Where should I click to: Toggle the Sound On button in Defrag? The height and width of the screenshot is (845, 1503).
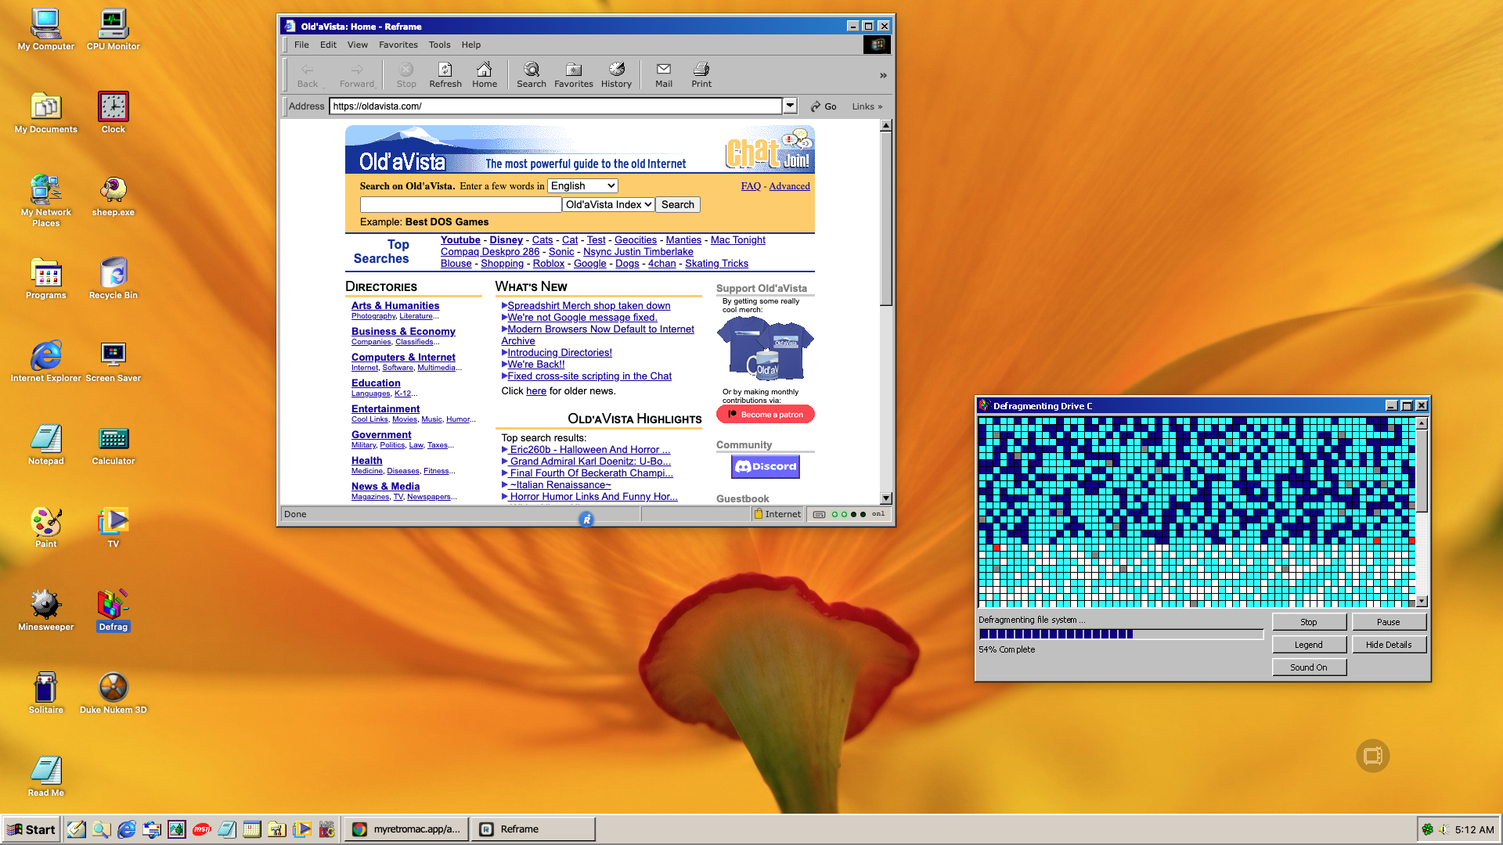[1309, 667]
